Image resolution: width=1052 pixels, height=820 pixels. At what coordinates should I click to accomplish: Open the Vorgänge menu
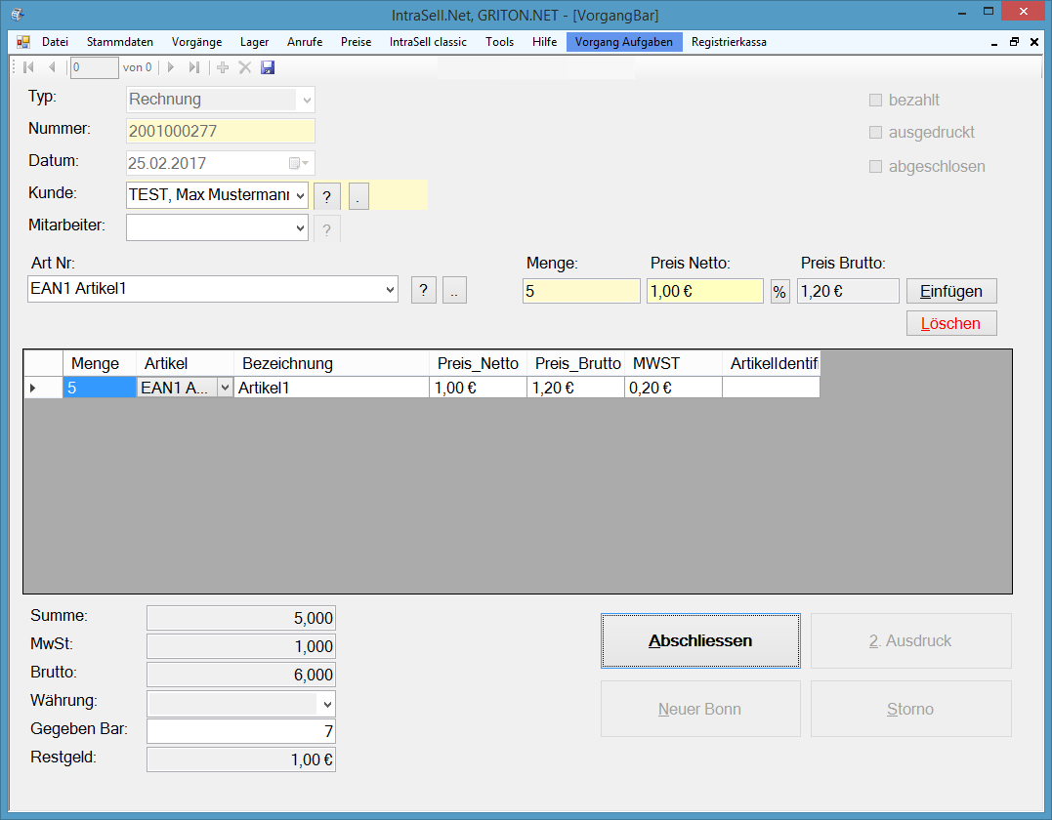pos(196,42)
